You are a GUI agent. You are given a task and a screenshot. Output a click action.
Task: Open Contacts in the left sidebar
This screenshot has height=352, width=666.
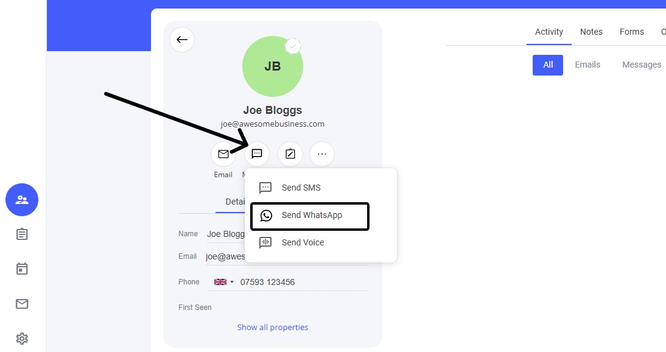click(x=22, y=200)
